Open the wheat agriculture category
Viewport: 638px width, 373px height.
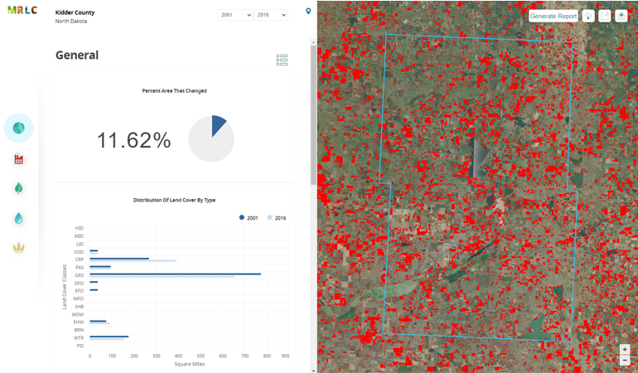tap(18, 248)
